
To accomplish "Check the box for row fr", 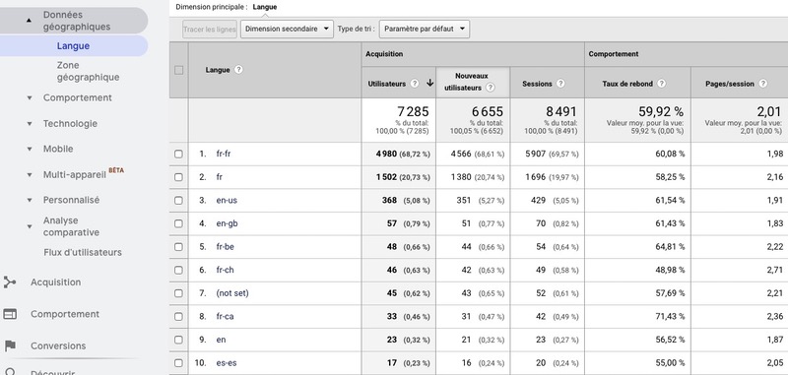I will (x=178, y=177).
